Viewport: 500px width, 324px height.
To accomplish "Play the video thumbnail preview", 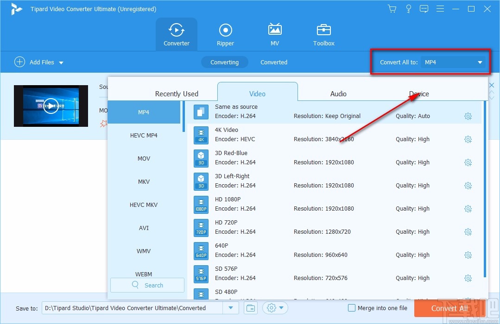I will (x=51, y=106).
